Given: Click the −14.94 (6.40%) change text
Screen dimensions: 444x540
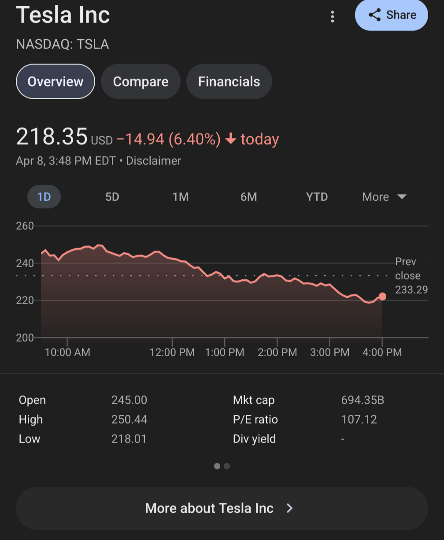Looking at the screenshot, I should 169,140.
